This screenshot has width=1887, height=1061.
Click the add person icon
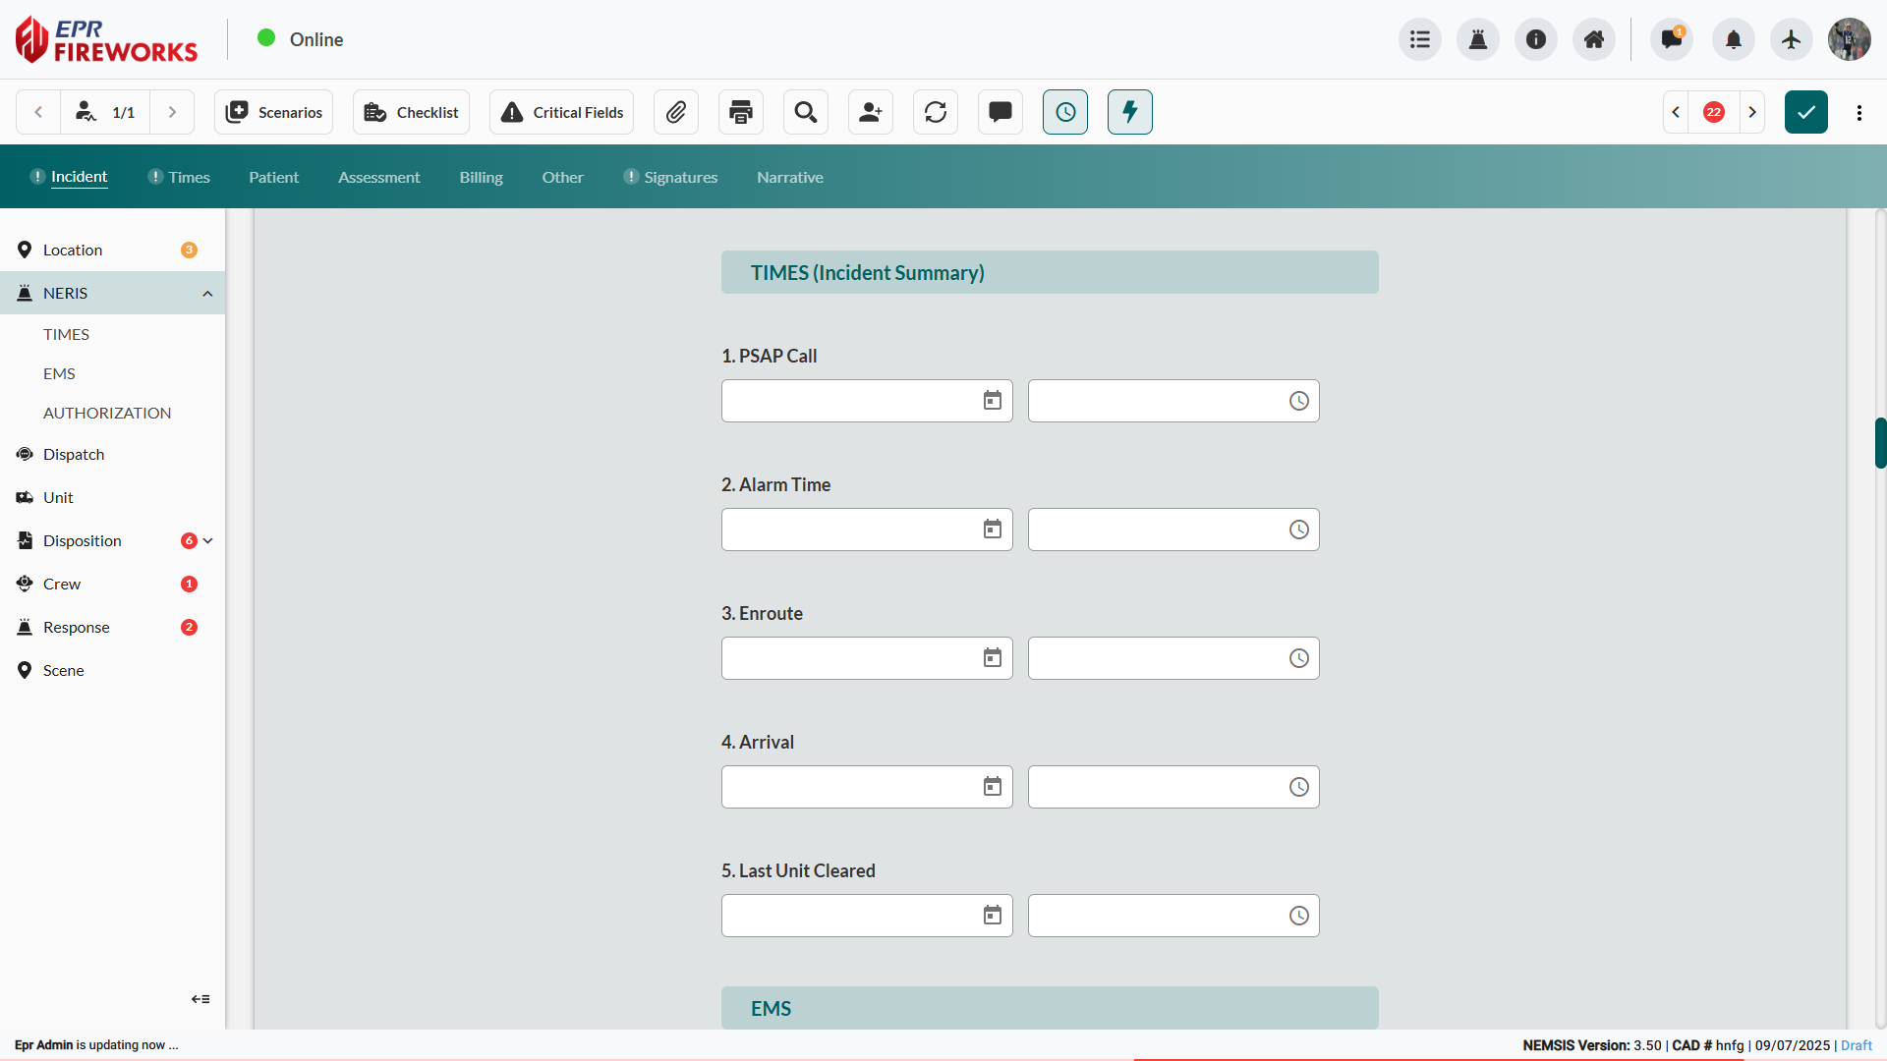[x=871, y=112]
